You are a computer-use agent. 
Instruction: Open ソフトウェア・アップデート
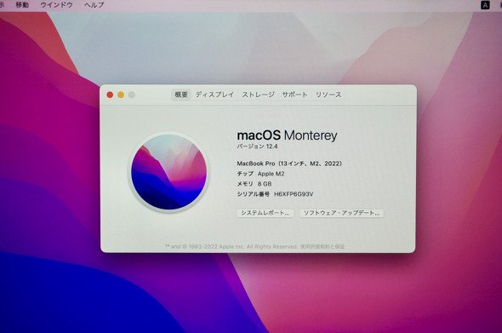(x=341, y=213)
